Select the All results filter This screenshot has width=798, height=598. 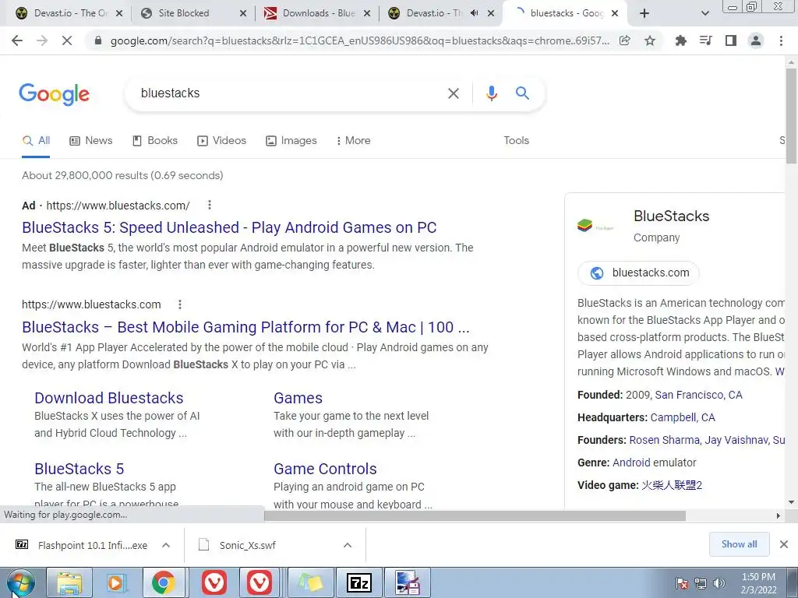(36, 140)
